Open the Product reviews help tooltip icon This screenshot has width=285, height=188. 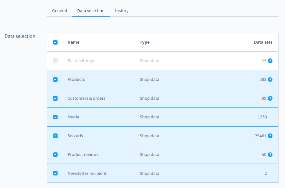(x=270, y=154)
